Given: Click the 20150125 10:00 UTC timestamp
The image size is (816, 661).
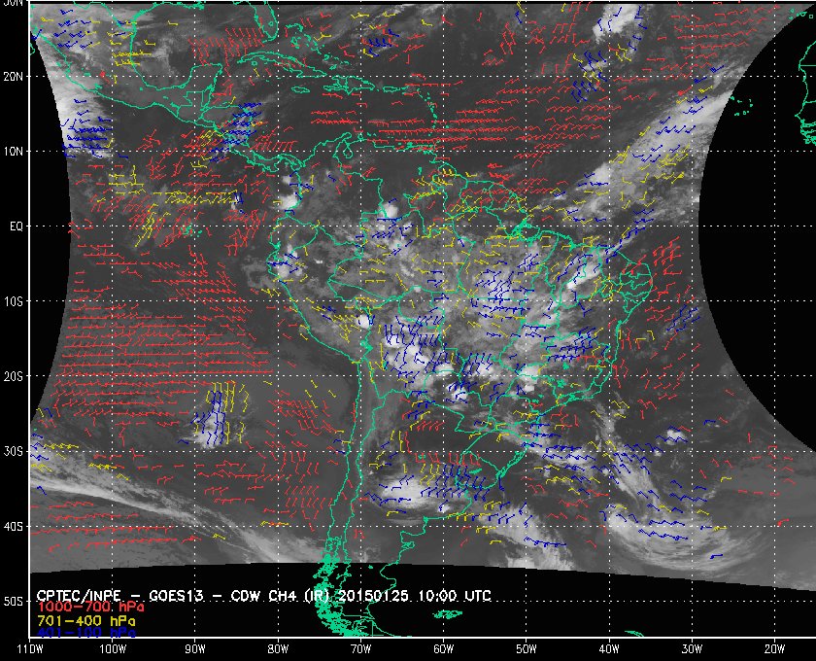Looking at the screenshot, I should pyautogui.click(x=415, y=595).
